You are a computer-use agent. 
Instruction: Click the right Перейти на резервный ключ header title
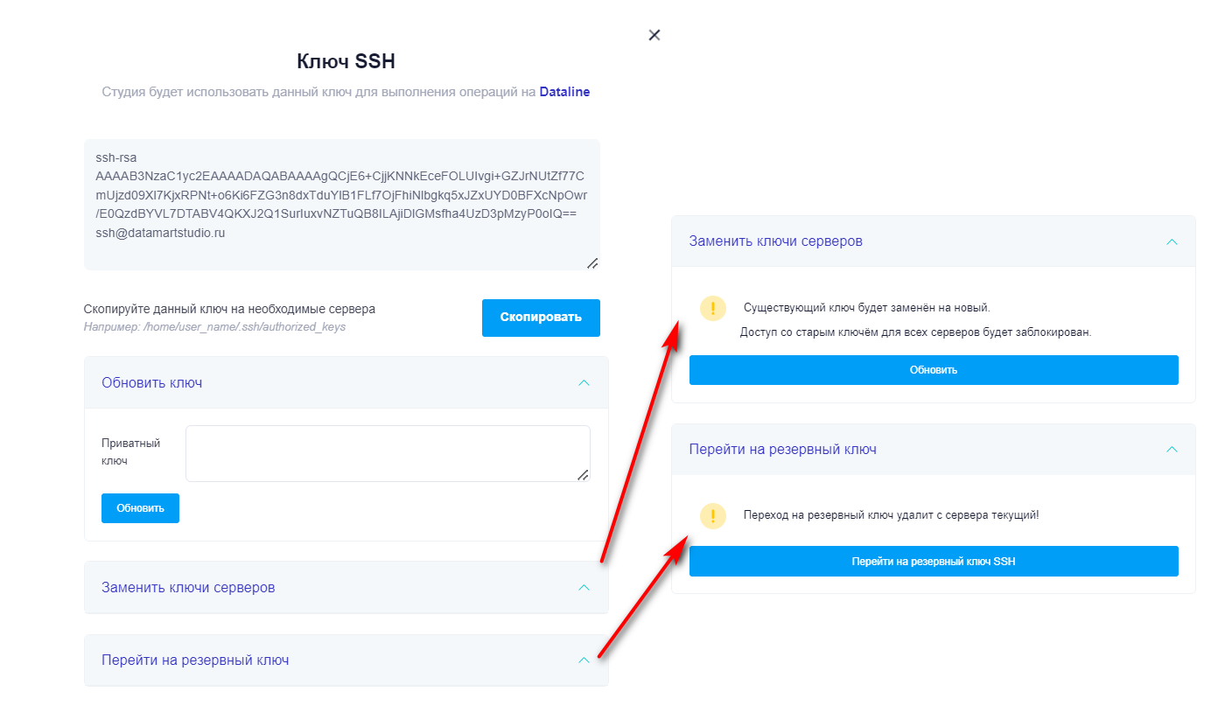[x=782, y=450]
